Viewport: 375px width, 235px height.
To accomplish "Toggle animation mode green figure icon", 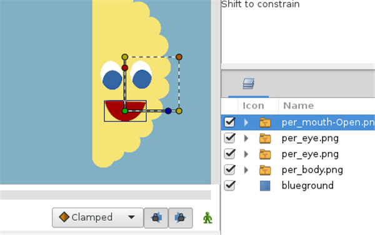I will coord(207,217).
